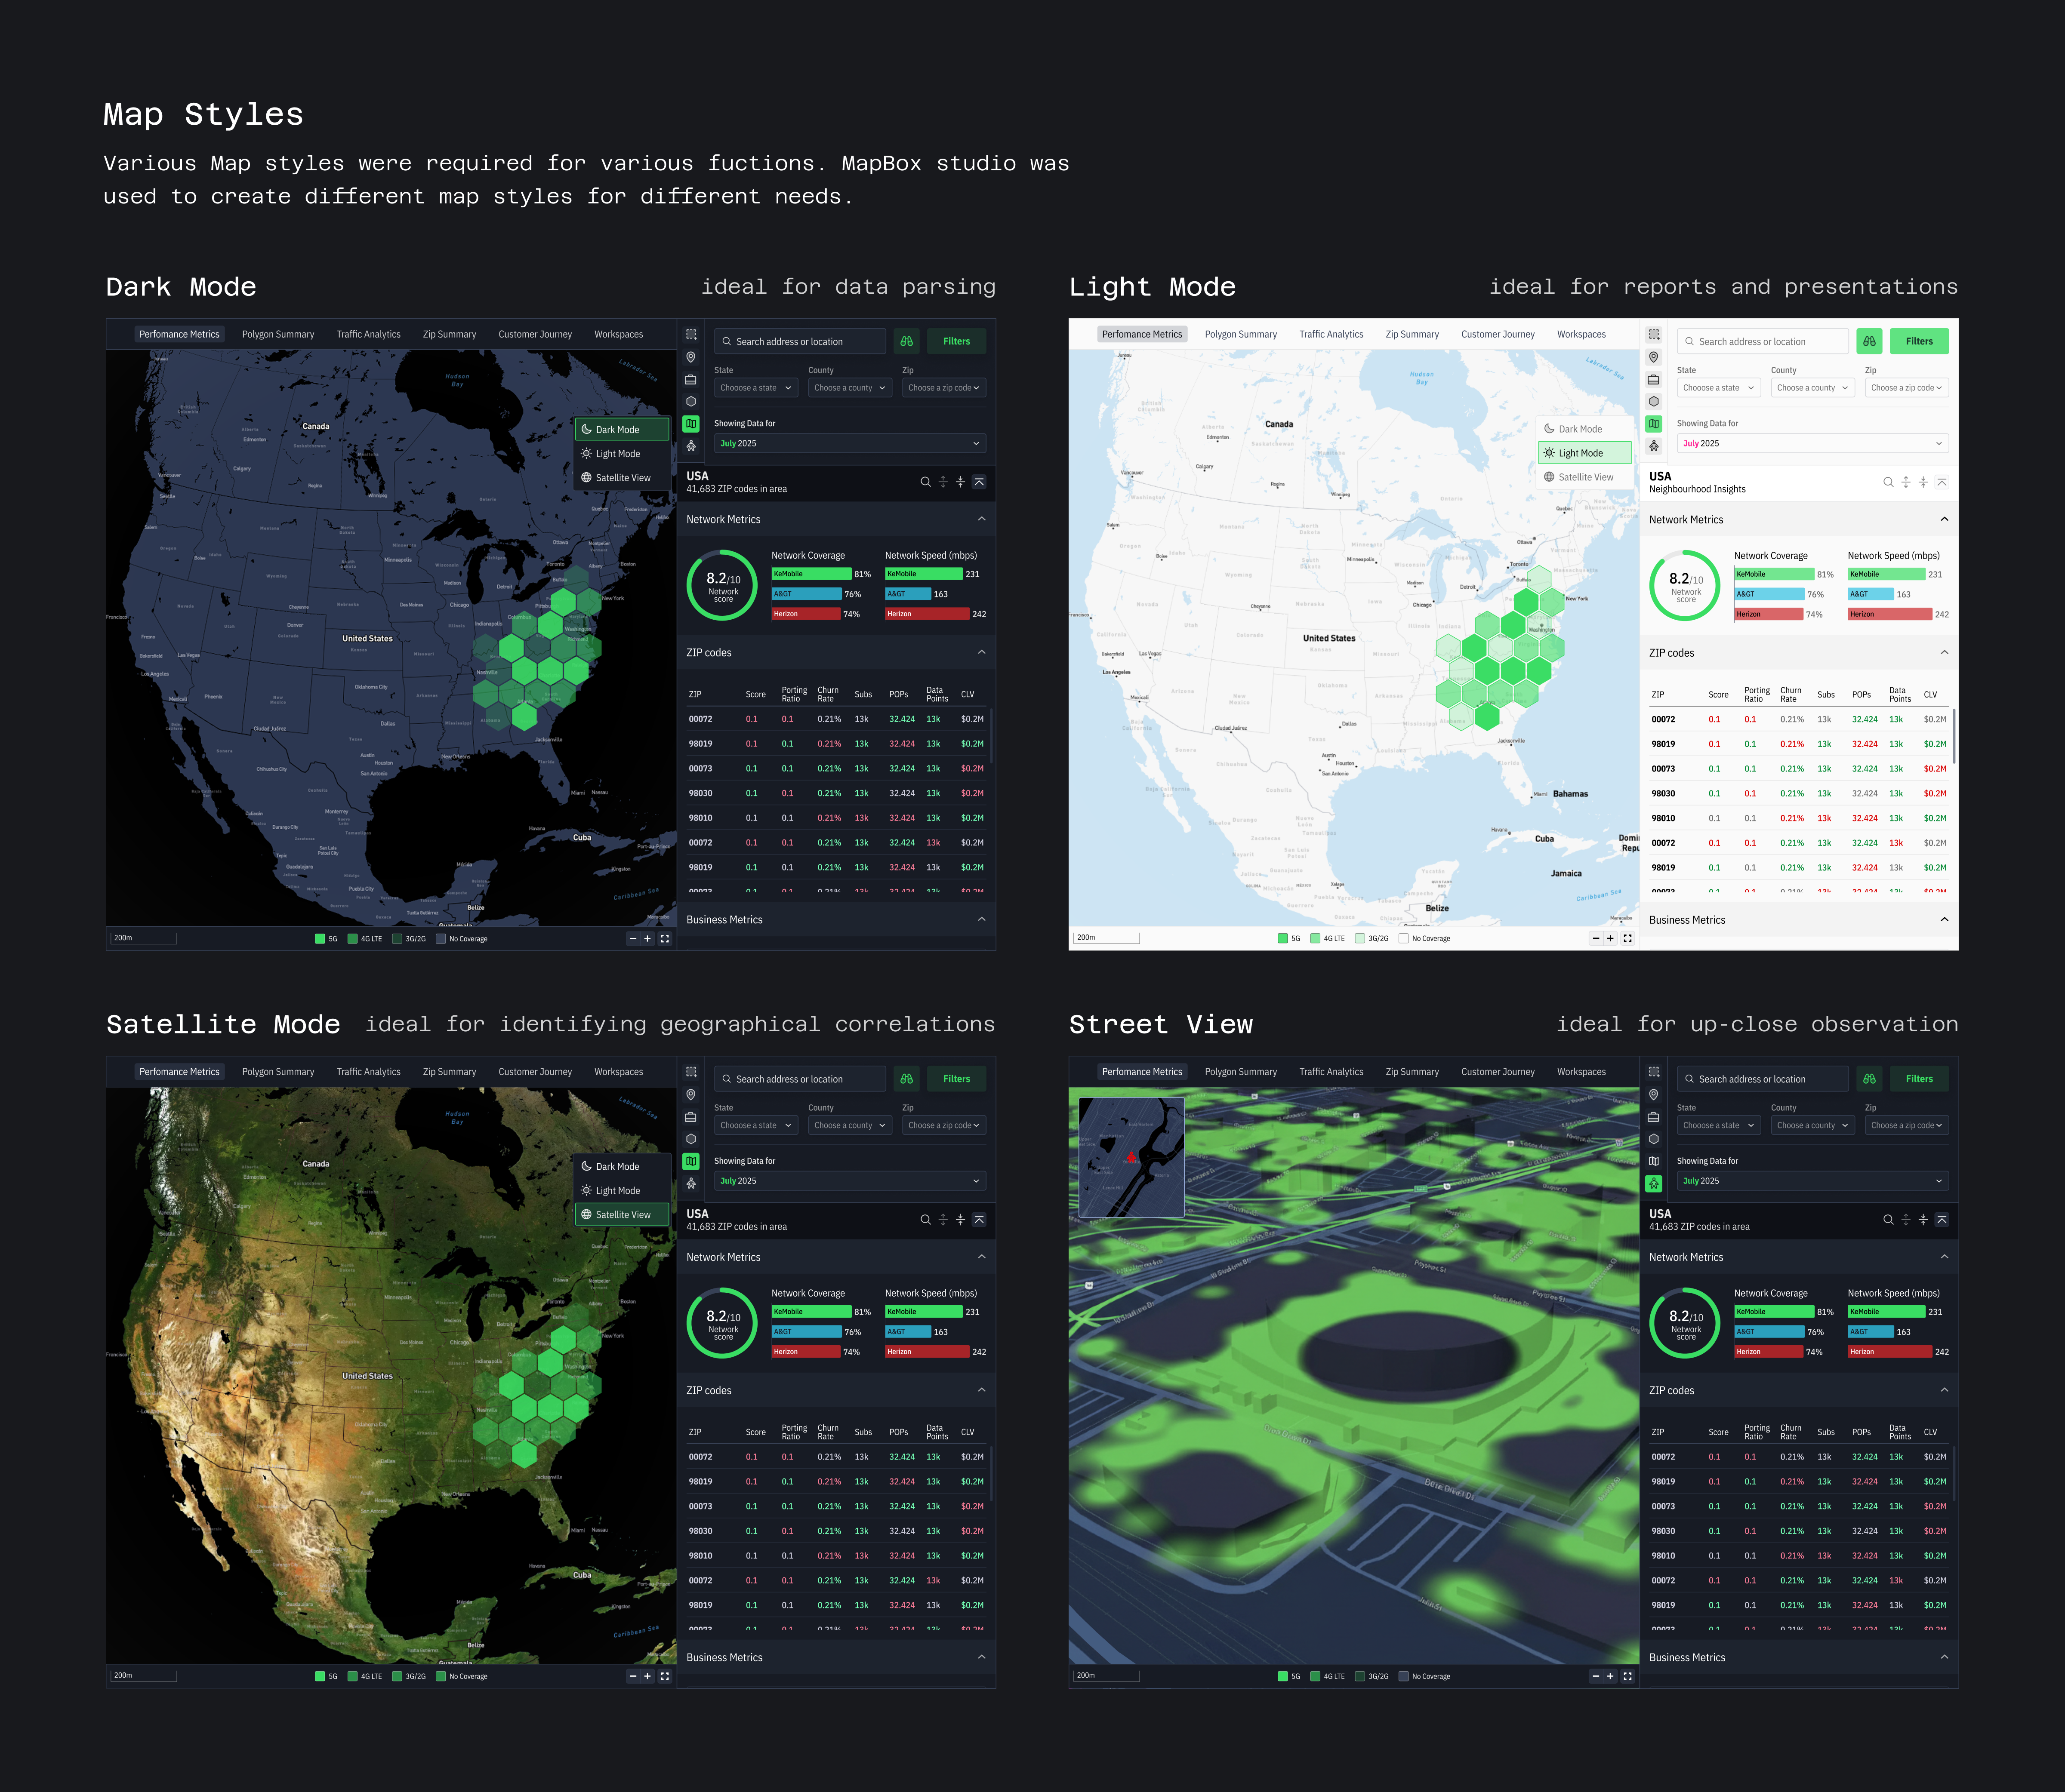Switch to Traffic Analytics tab in Light Mode
2065x1792 pixels.
(1331, 334)
